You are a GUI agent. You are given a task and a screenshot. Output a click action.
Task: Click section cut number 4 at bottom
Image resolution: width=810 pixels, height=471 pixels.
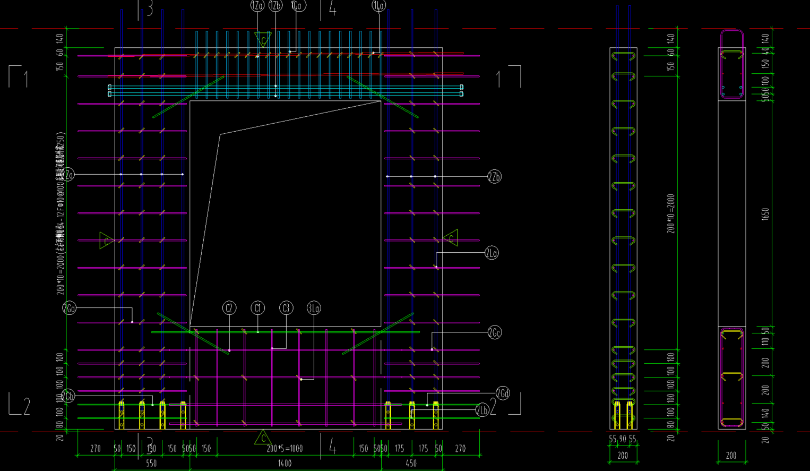point(332,446)
